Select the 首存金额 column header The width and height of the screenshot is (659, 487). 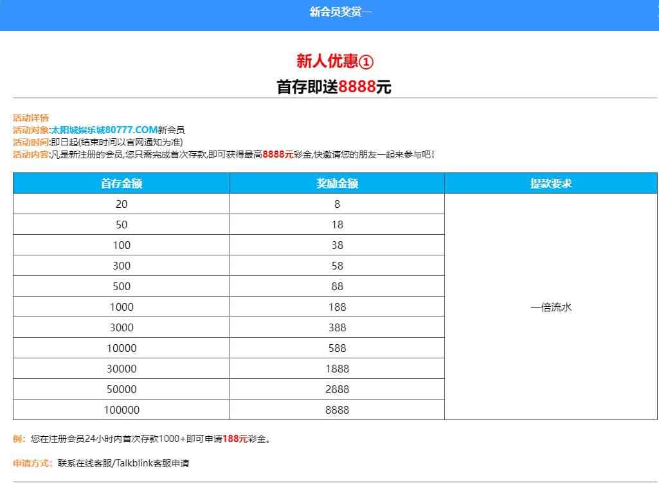tap(122, 183)
